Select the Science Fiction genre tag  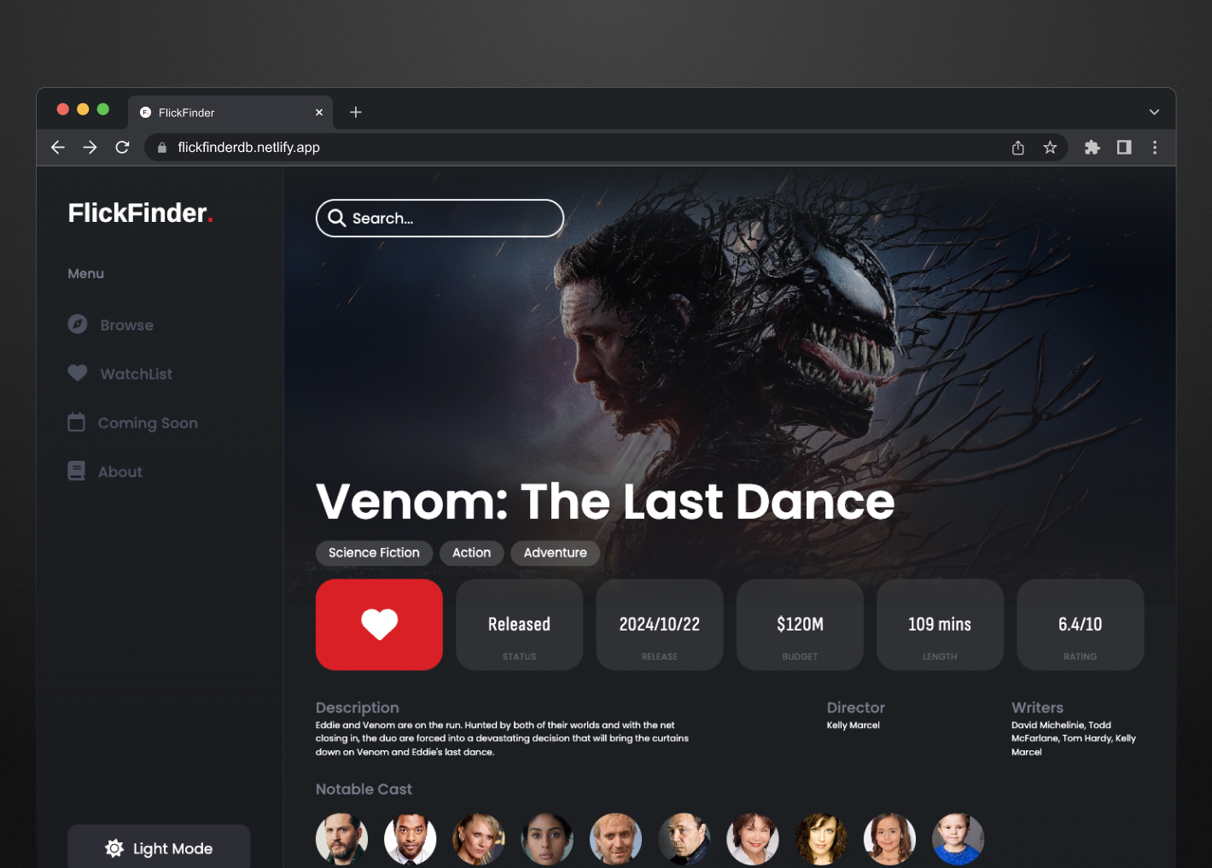374,553
